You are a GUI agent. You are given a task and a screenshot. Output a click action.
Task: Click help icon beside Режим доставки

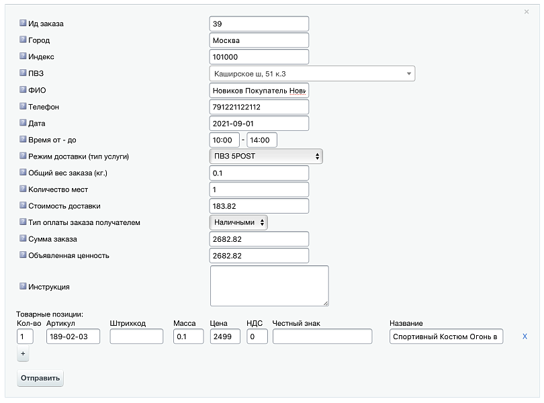pyautogui.click(x=23, y=156)
